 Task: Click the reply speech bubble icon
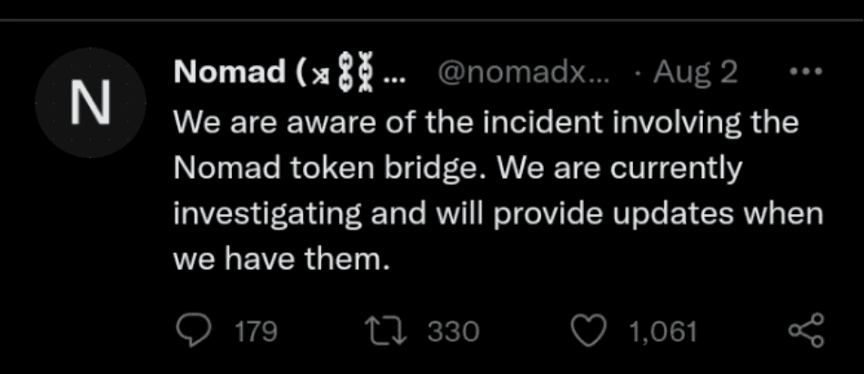(192, 331)
